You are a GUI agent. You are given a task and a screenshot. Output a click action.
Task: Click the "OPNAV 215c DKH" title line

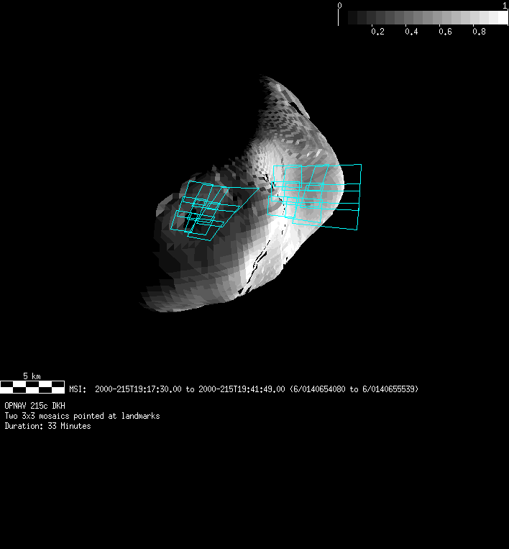click(35, 406)
